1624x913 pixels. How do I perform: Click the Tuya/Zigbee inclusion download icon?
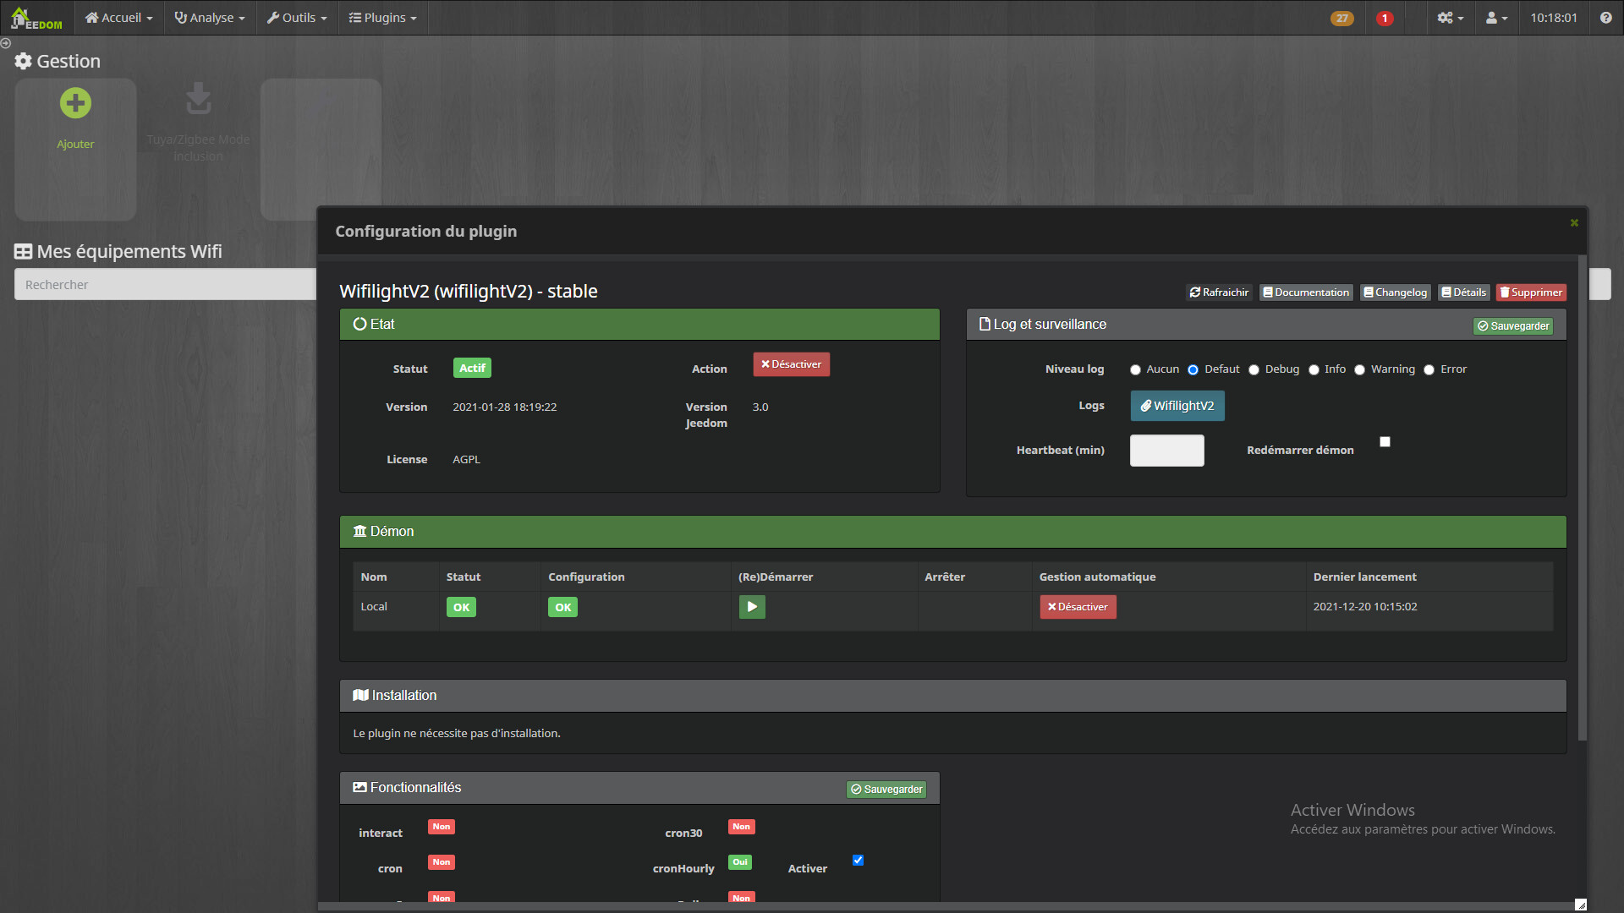point(198,99)
